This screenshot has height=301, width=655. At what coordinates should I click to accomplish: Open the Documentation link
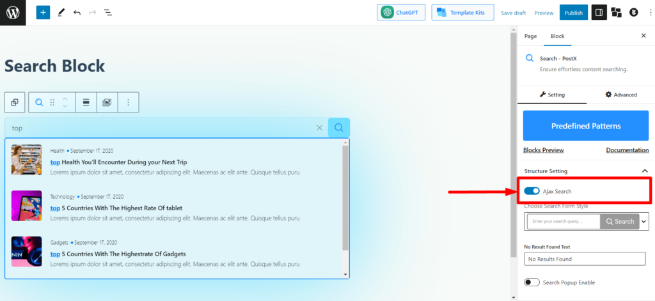627,150
